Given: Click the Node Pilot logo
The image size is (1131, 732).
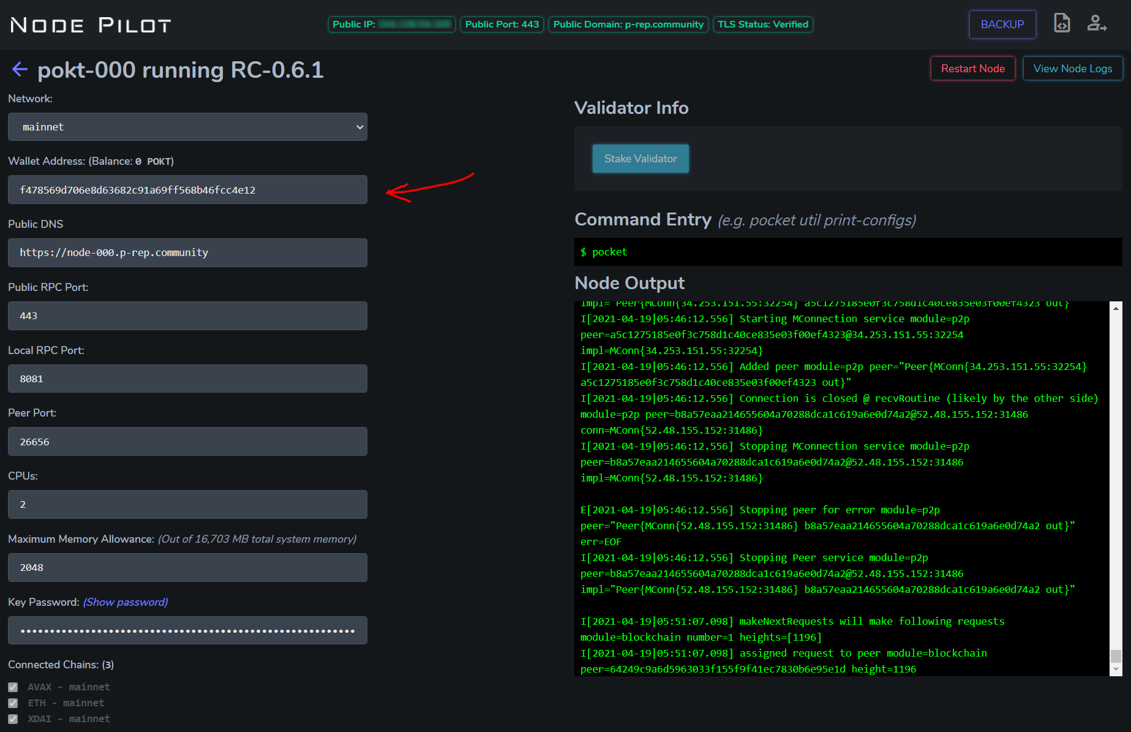Looking at the screenshot, I should pyautogui.click(x=91, y=25).
